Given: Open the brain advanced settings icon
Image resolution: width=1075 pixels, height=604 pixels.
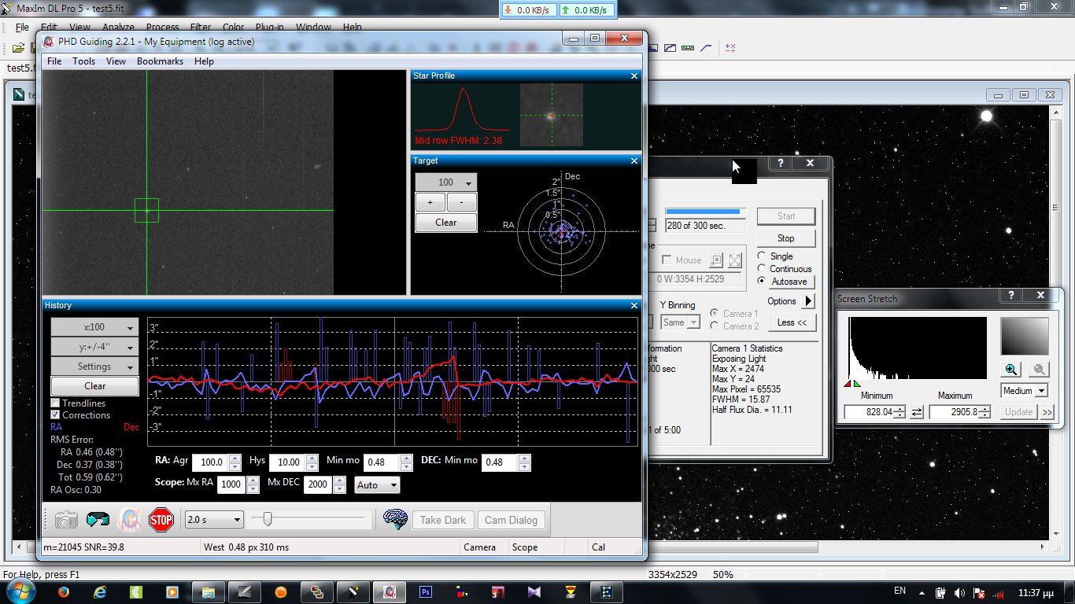Looking at the screenshot, I should (395, 519).
